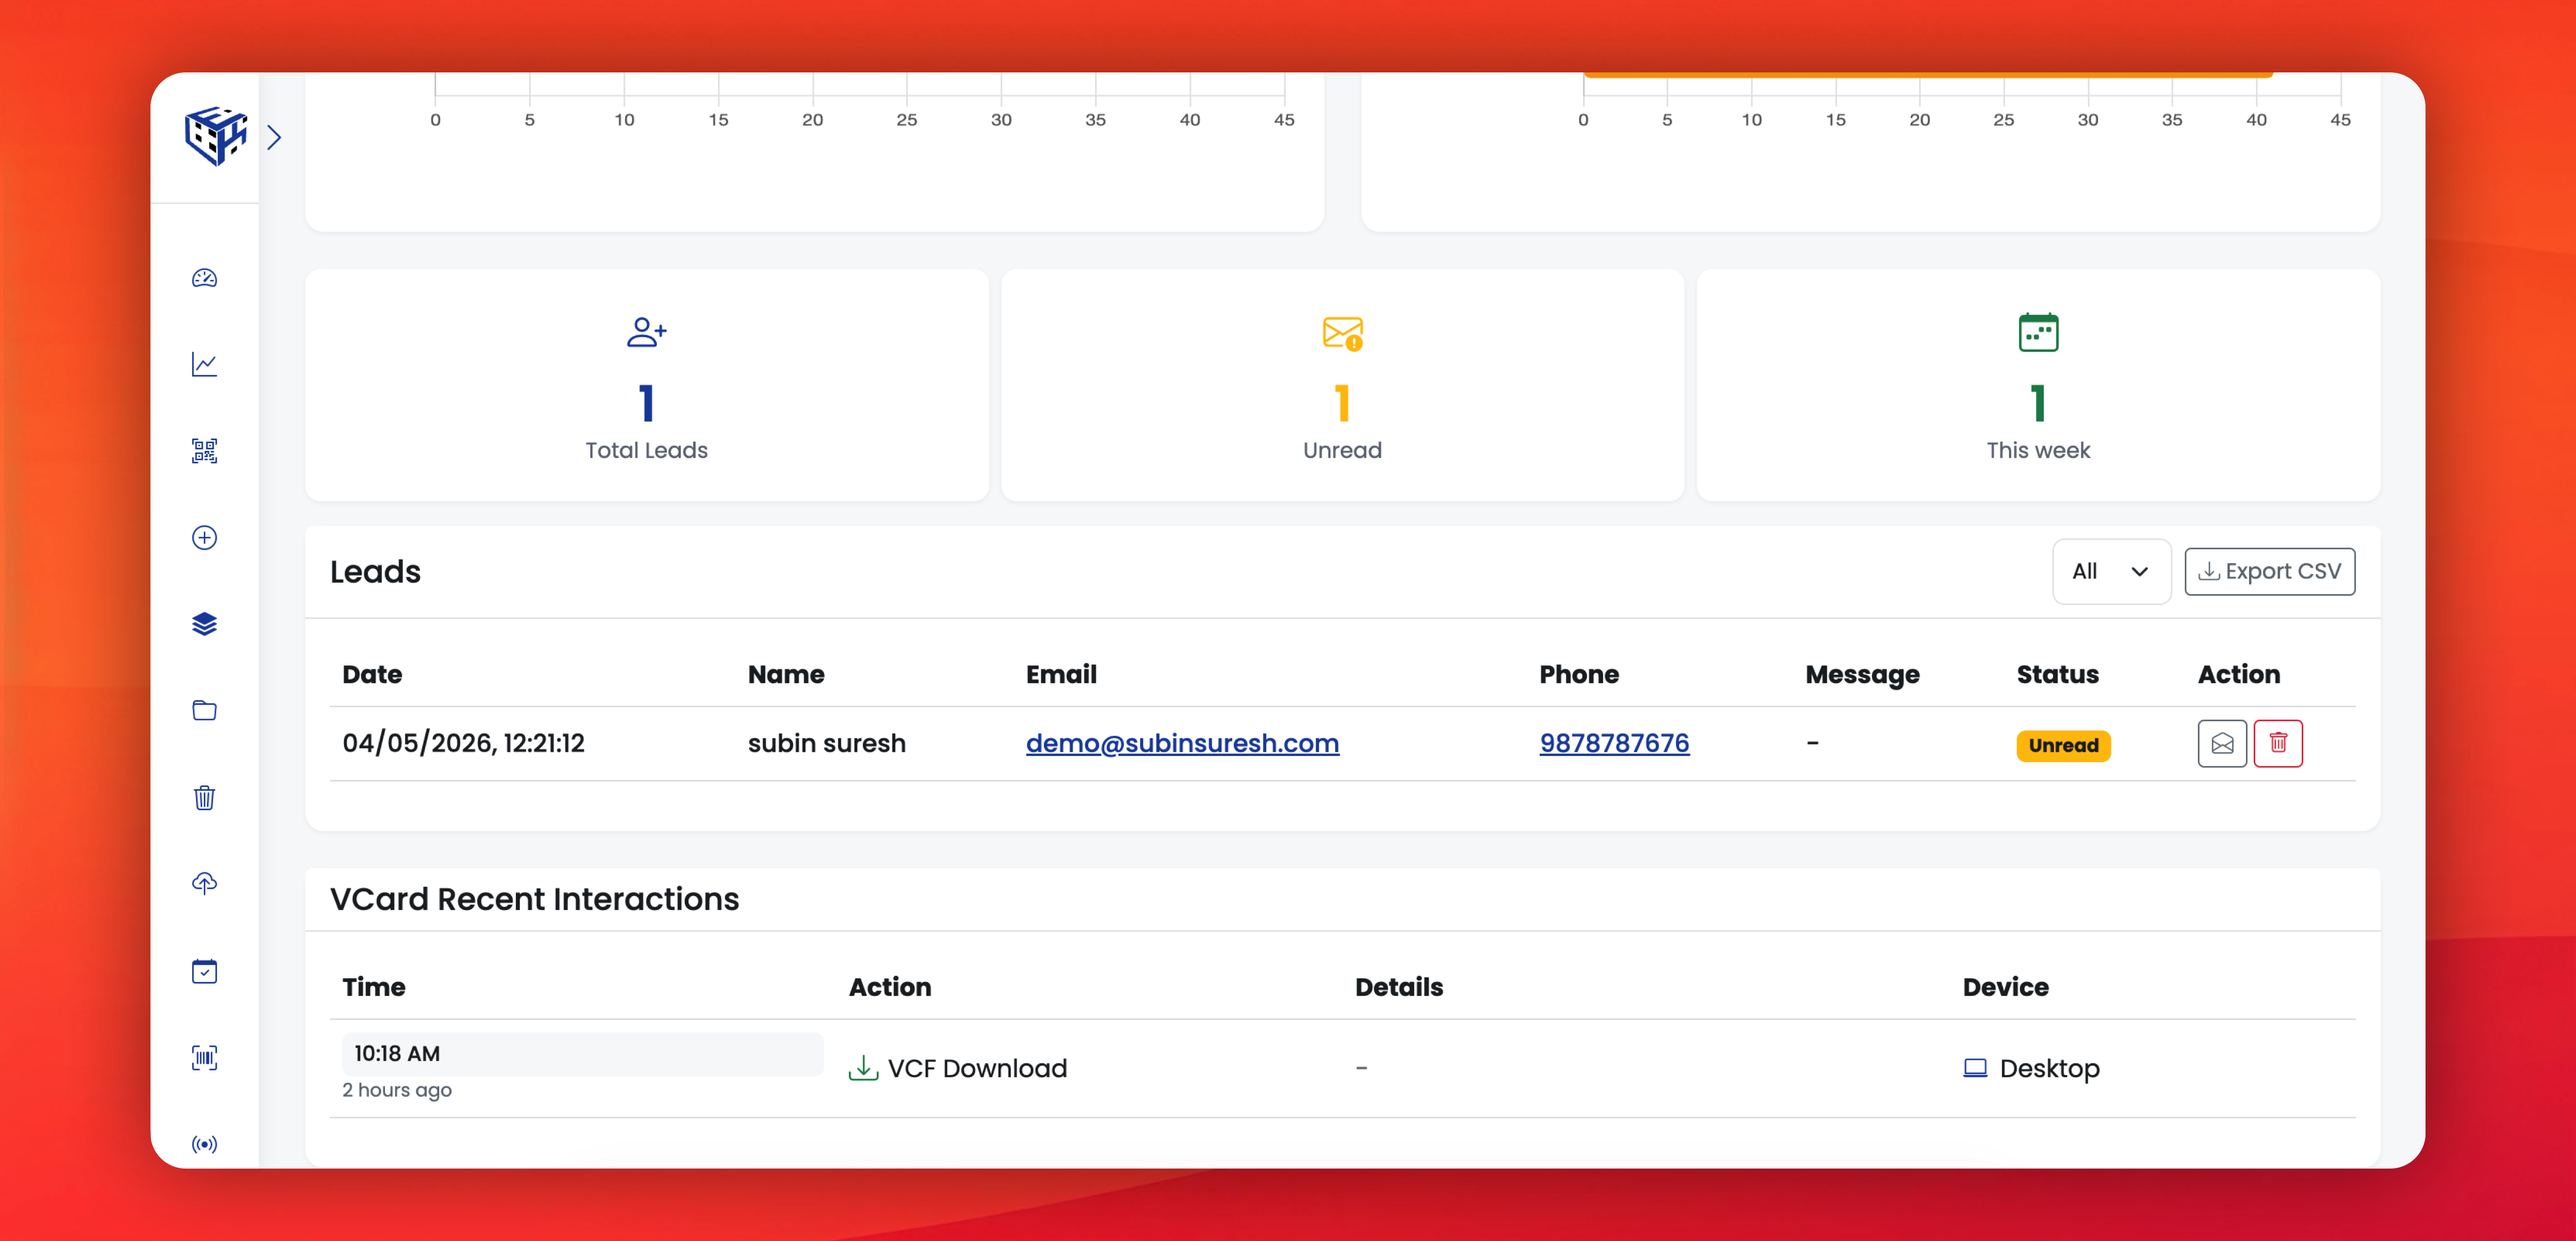Viewport: 2576px width, 1241px height.
Task: Open the dashboard gauge icon in sidebar
Action: pos(204,278)
